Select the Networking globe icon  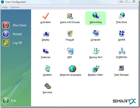pyautogui.click(x=96, y=16)
